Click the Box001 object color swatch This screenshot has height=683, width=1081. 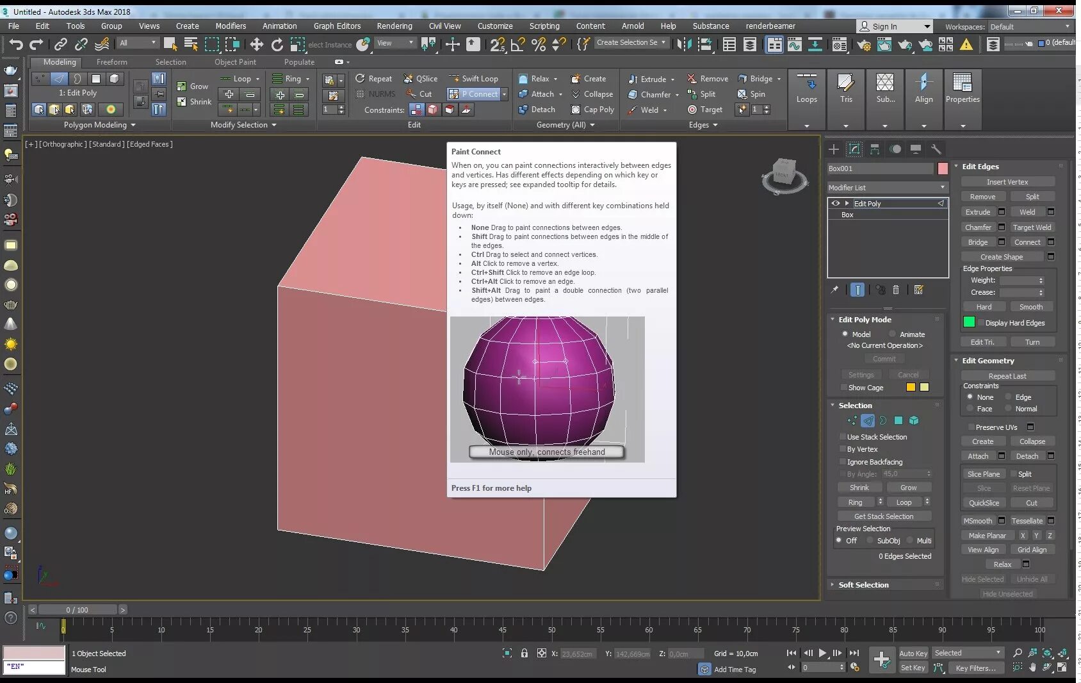(943, 169)
